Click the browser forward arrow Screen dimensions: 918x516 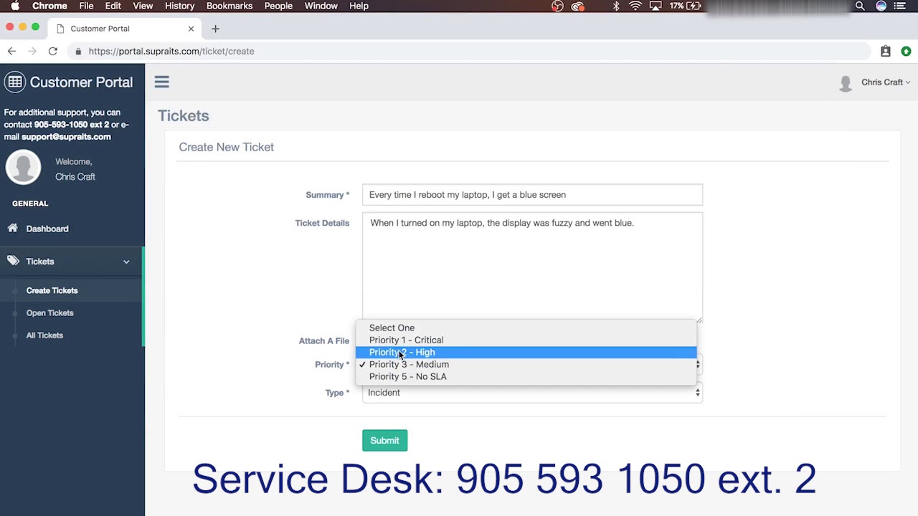coord(32,51)
